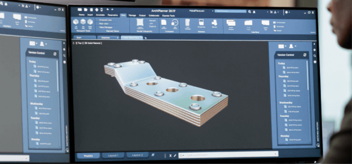Add a new document tab with plus icon
Screen dimensions: 352x164
coord(145,38)
